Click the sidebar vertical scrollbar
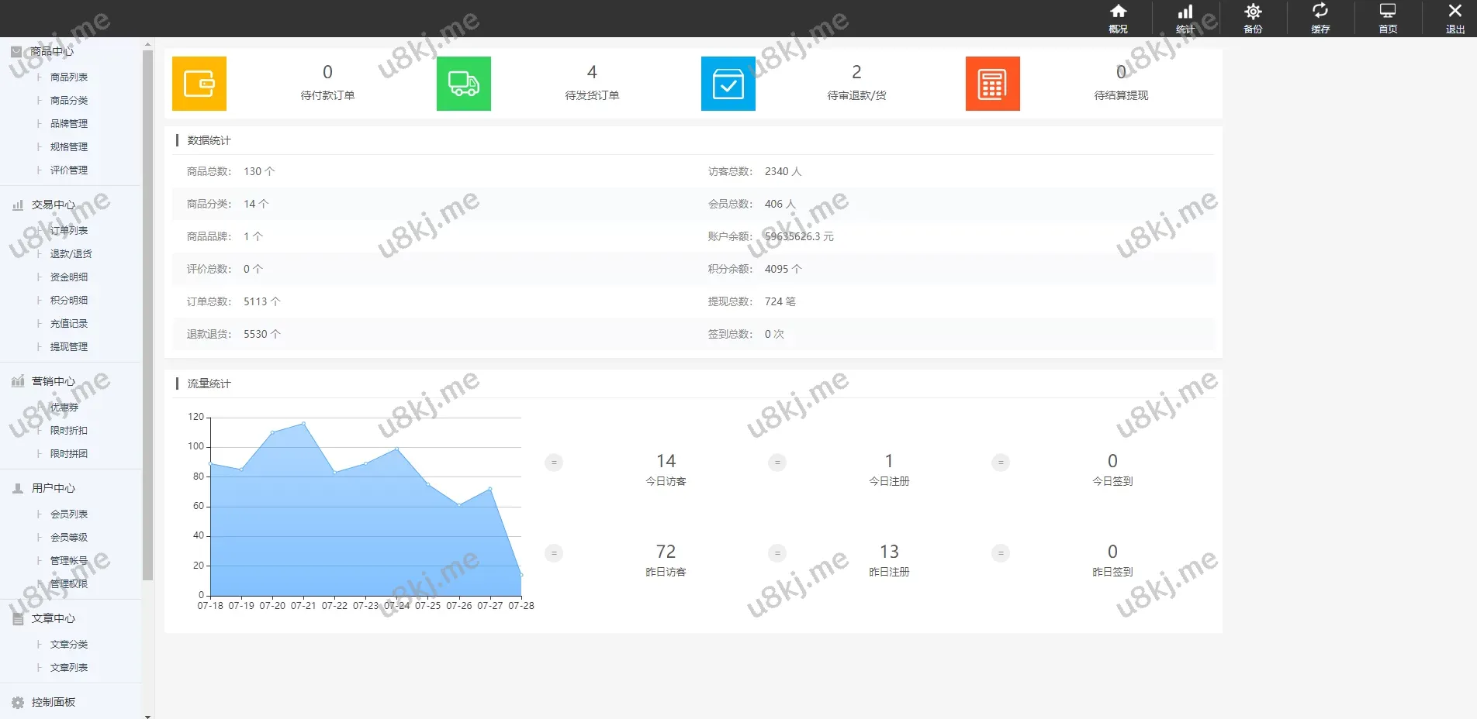Screen dimensions: 1477x719 pos(147,310)
